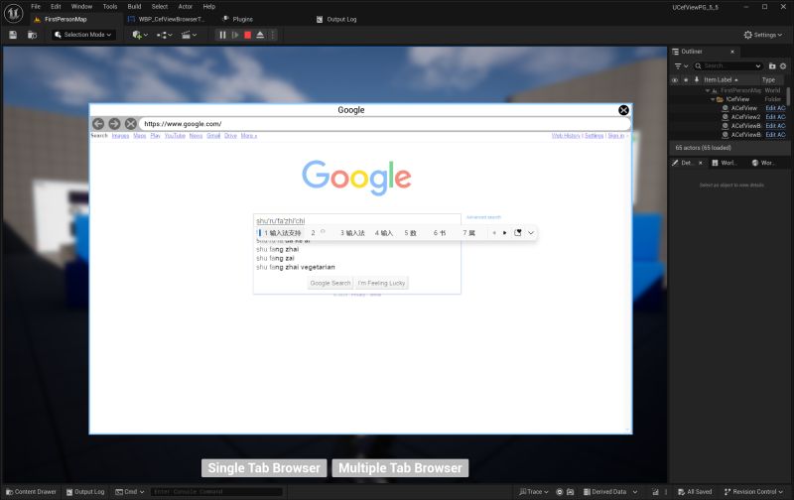
Task: Click the Single Tab Browser button
Action: click(264, 468)
